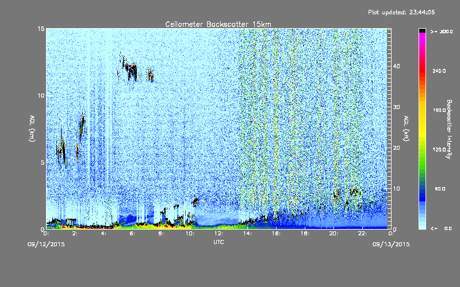The image size is (460, 287).
Task: Click the "Backscatter Intensity" colorbar title
Action: pos(449,129)
